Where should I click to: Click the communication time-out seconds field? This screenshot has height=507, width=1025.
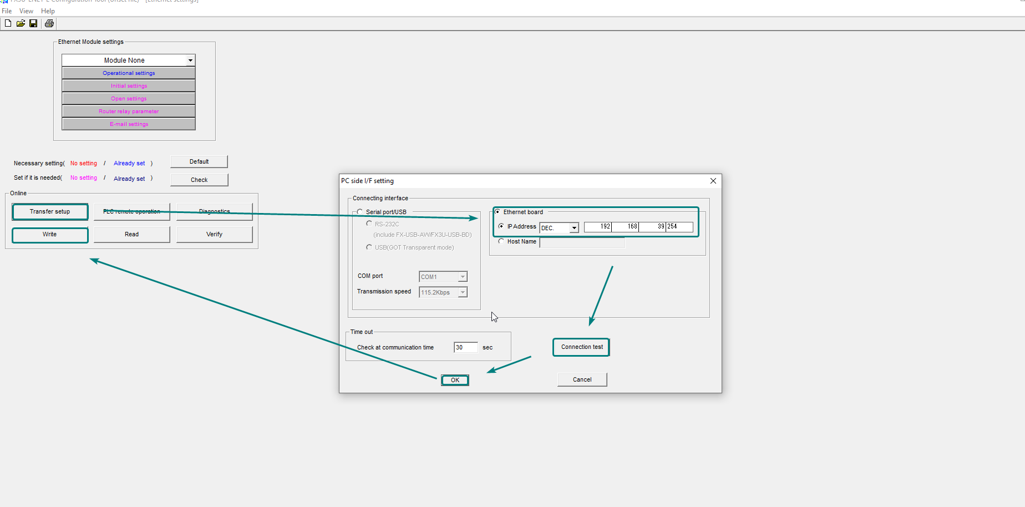click(465, 347)
